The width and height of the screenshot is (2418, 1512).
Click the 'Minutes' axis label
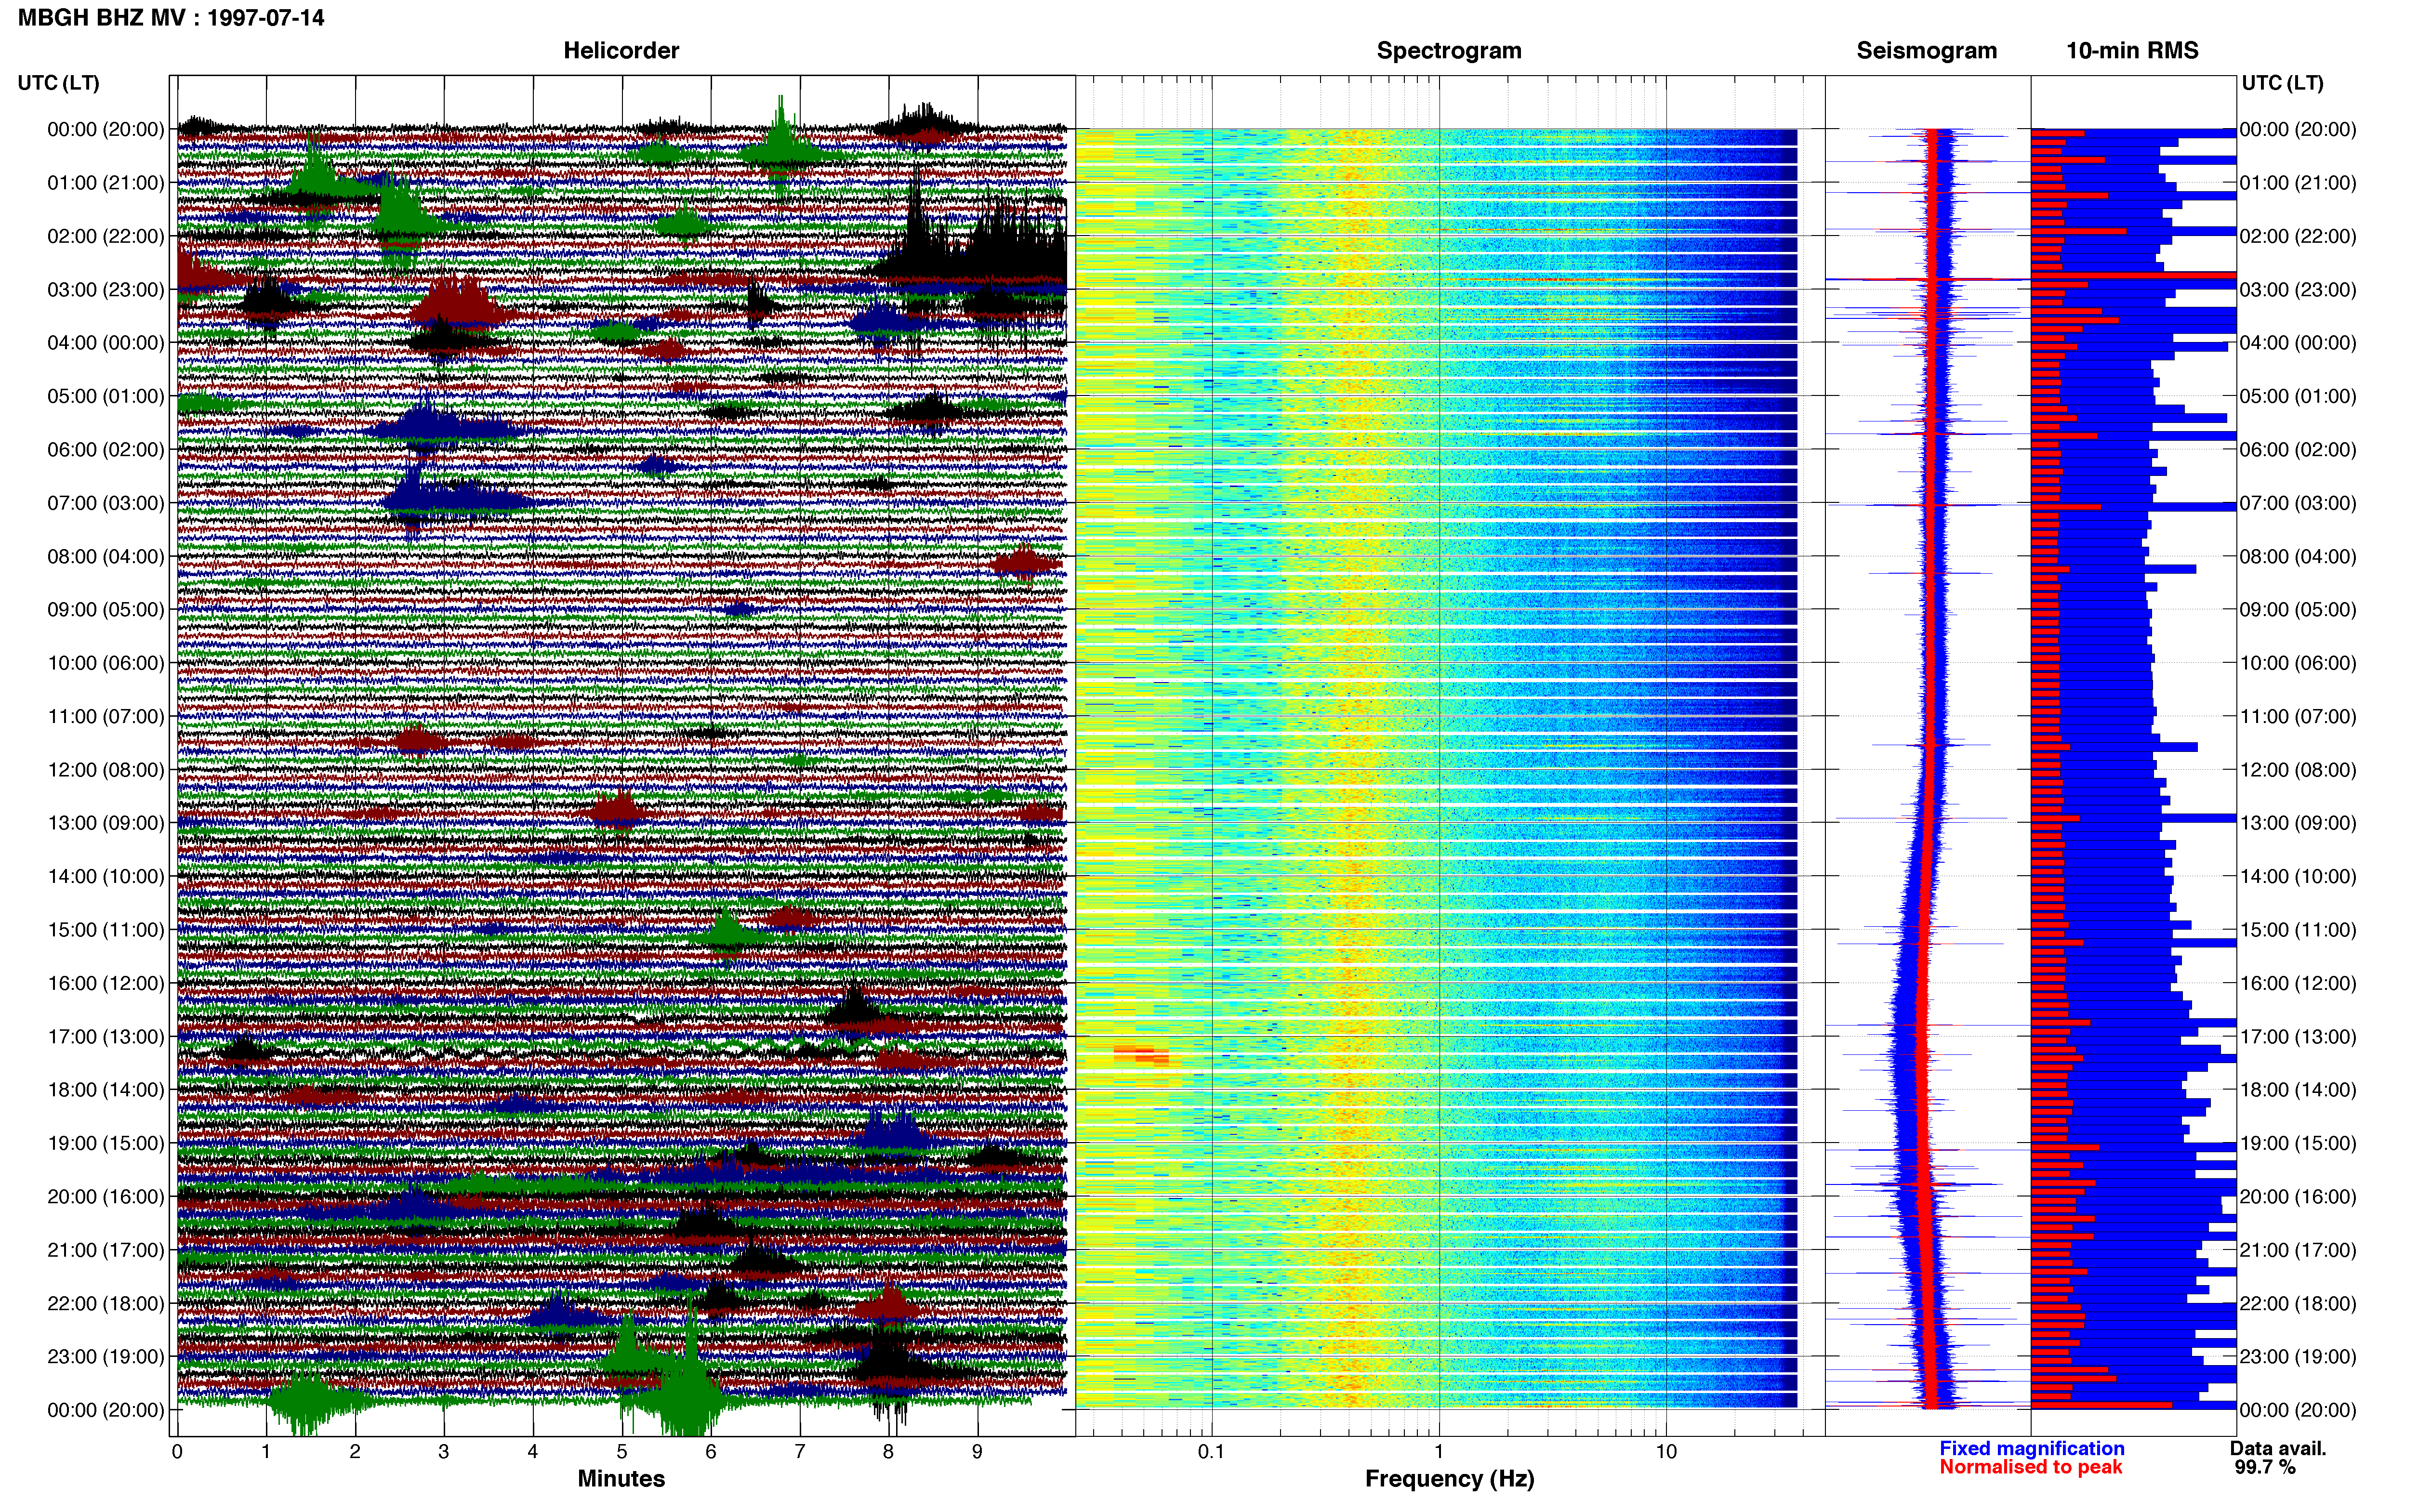click(x=621, y=1479)
